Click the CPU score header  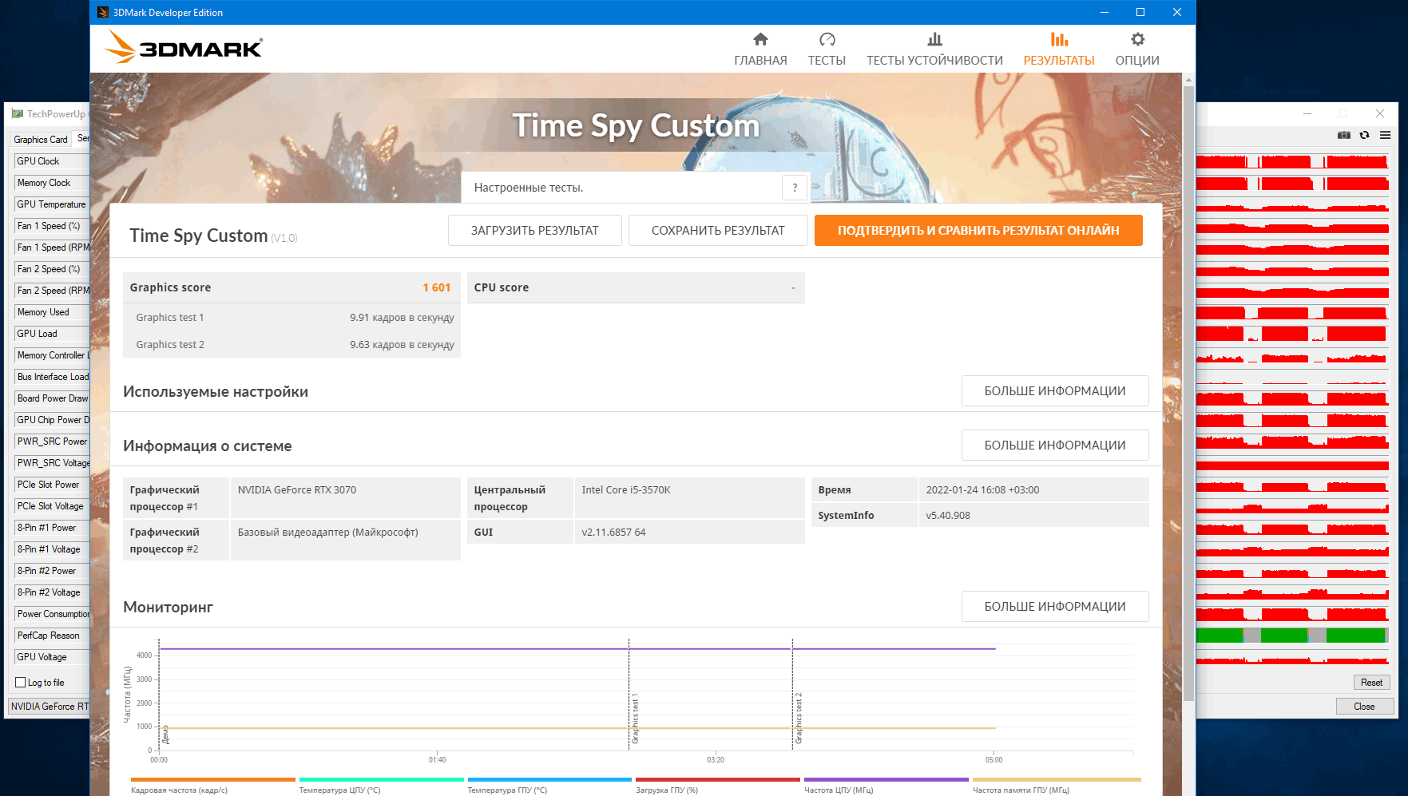pos(636,287)
